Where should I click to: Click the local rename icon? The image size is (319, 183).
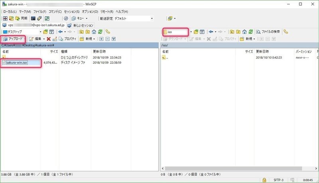click(x=55, y=39)
